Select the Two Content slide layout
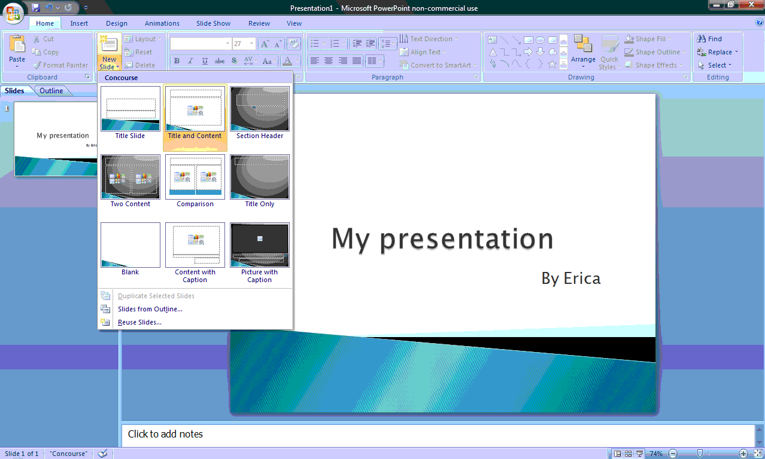Screen dimensions: 765x459 (x=130, y=176)
